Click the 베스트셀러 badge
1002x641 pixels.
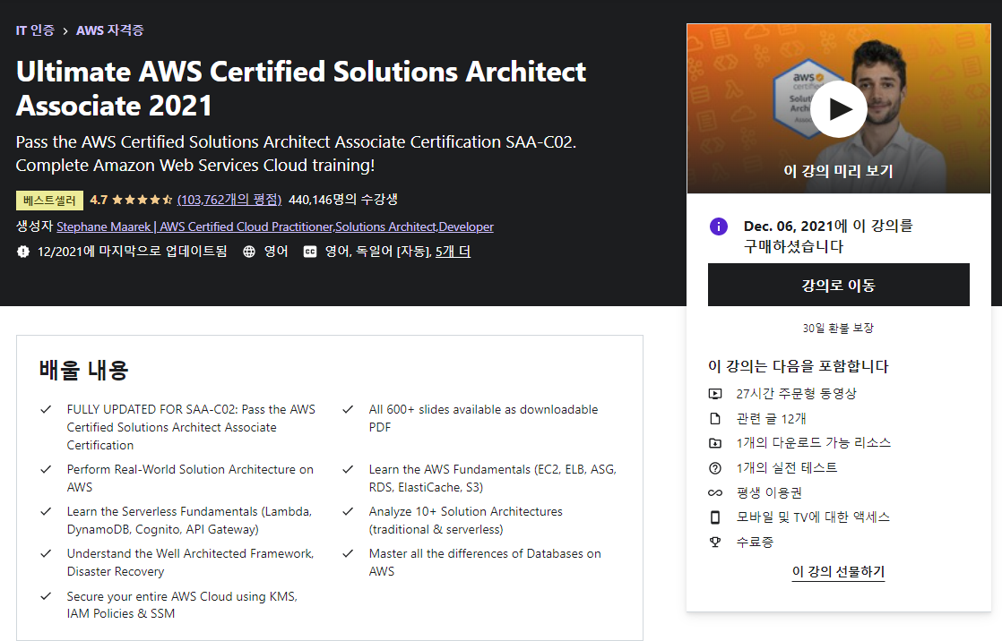(x=50, y=201)
